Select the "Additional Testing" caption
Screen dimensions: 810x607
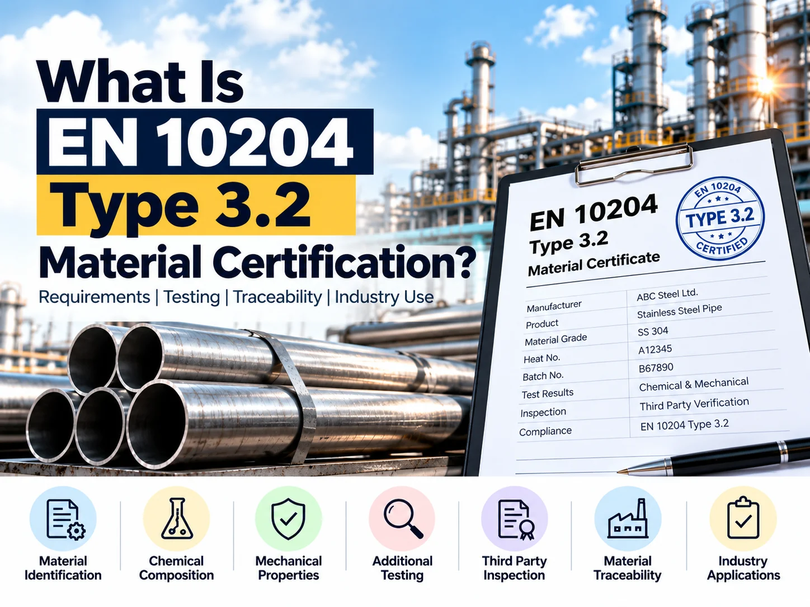coord(402,568)
